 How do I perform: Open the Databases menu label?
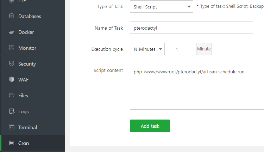coord(30,16)
